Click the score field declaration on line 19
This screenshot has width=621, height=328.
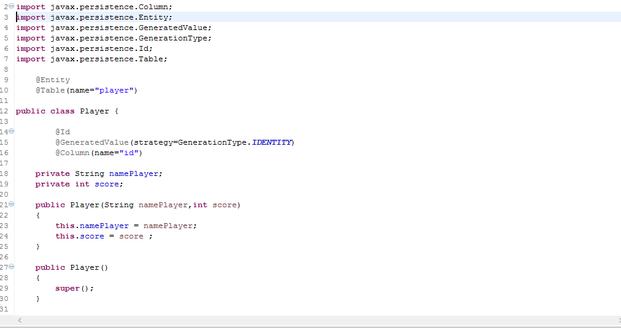[x=107, y=184]
